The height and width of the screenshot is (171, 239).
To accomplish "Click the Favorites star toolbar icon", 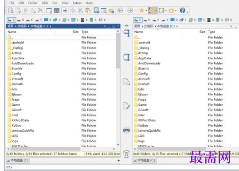I will 141,11.
